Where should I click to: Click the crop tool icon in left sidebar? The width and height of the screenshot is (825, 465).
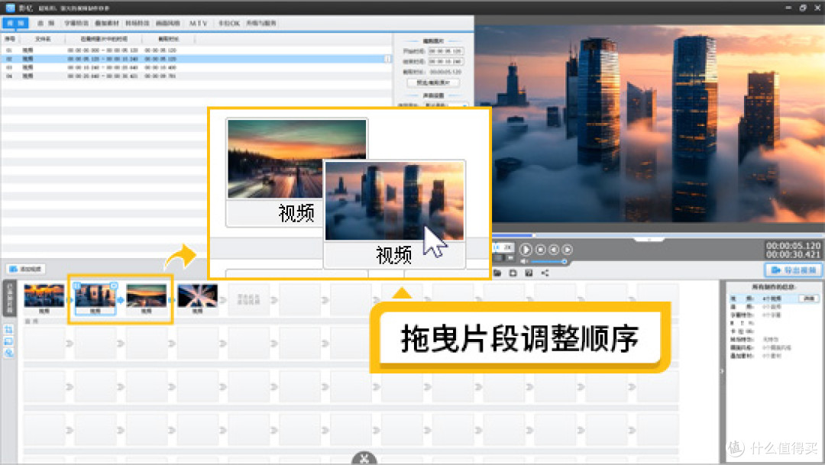pyautogui.click(x=9, y=330)
